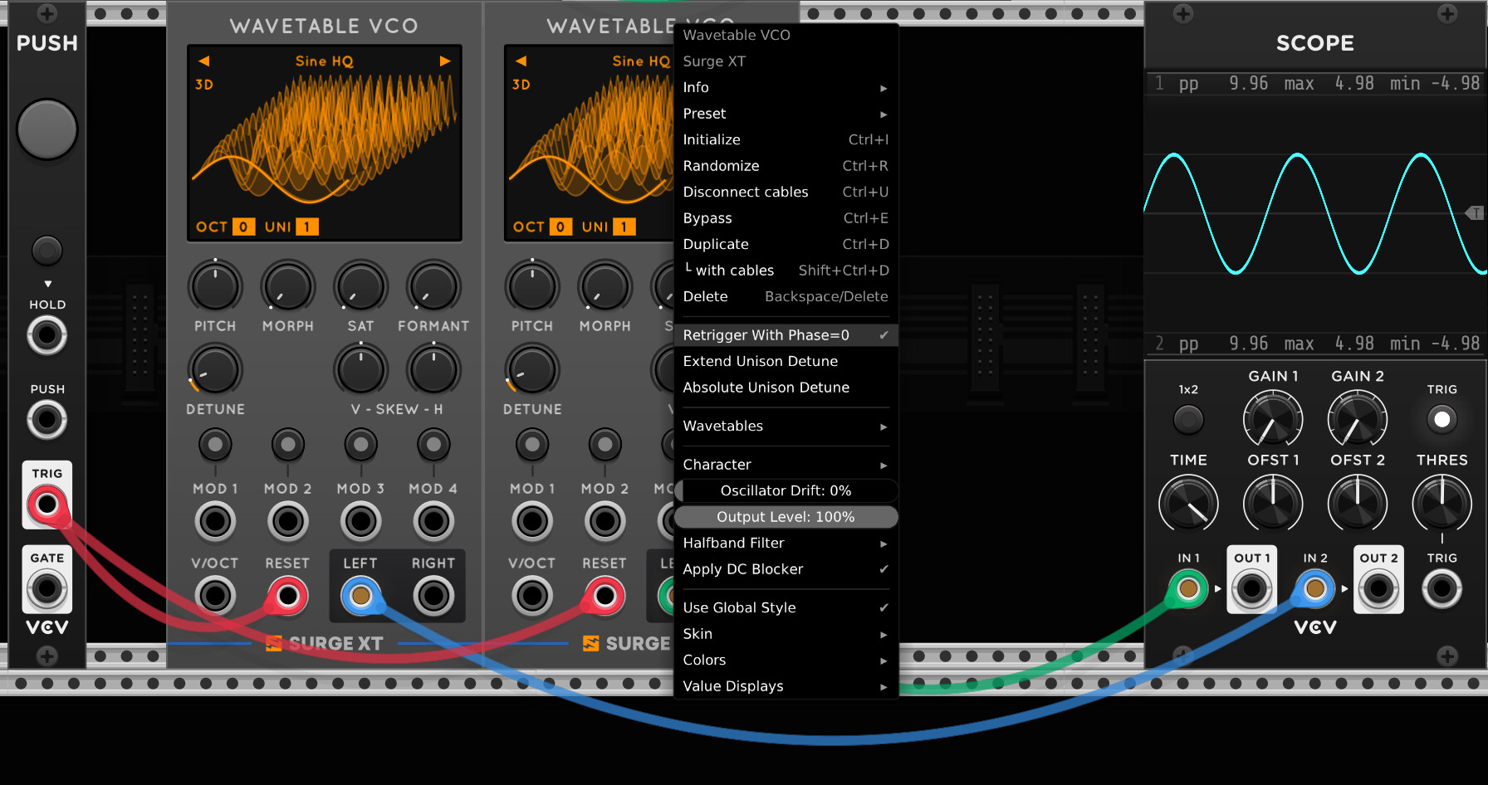The height and width of the screenshot is (785, 1488).
Task: Click the PUSH input jack
Action: [x=47, y=420]
